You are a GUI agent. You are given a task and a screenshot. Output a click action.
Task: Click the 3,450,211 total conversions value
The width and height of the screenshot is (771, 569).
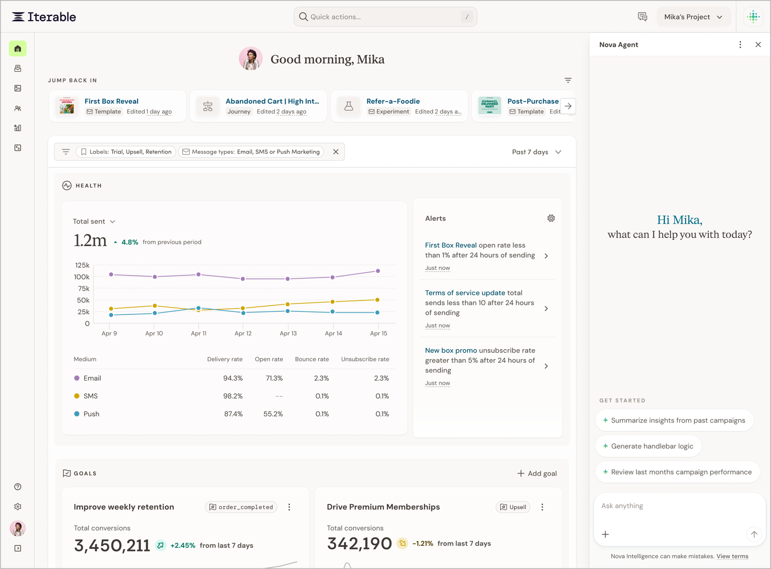(x=112, y=546)
